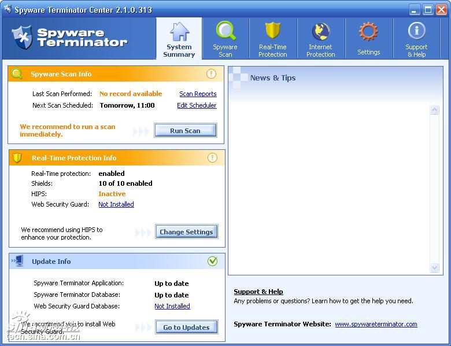
Task: Open the Scan Reports link
Action: 198,94
